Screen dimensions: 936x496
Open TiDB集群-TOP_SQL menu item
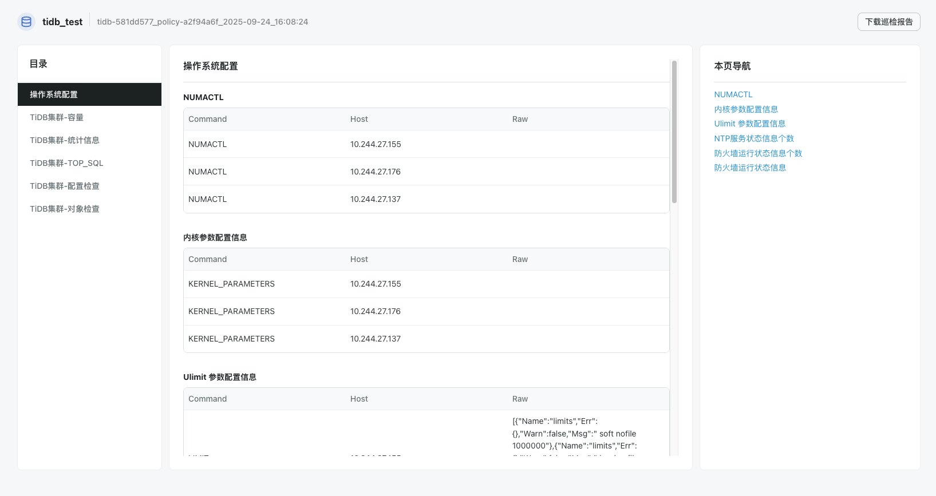66,163
